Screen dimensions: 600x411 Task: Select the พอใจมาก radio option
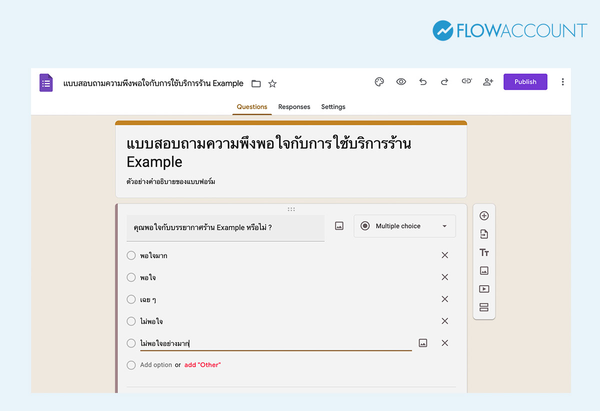[x=131, y=255]
